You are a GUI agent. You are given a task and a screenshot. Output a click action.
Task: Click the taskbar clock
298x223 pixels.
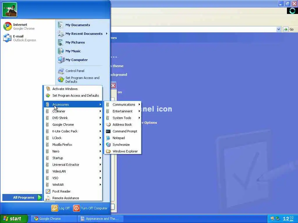coord(288,219)
